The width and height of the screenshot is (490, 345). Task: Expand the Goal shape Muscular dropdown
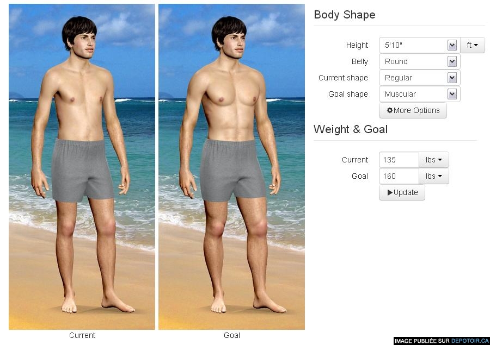(419, 94)
